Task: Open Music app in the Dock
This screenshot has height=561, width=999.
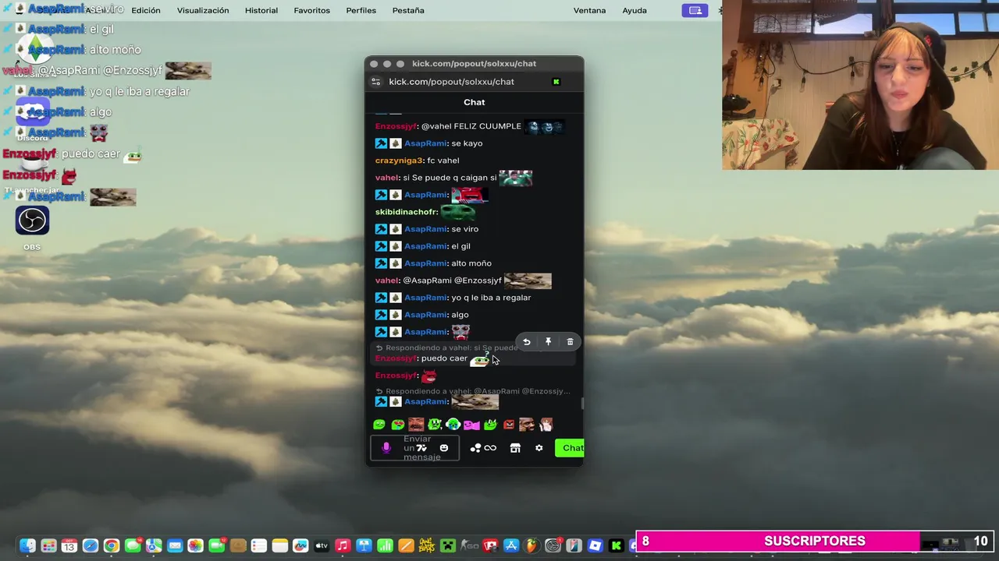Action: click(x=343, y=546)
